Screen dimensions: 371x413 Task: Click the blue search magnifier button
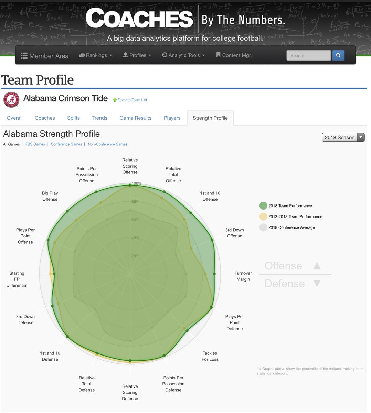tap(338, 55)
